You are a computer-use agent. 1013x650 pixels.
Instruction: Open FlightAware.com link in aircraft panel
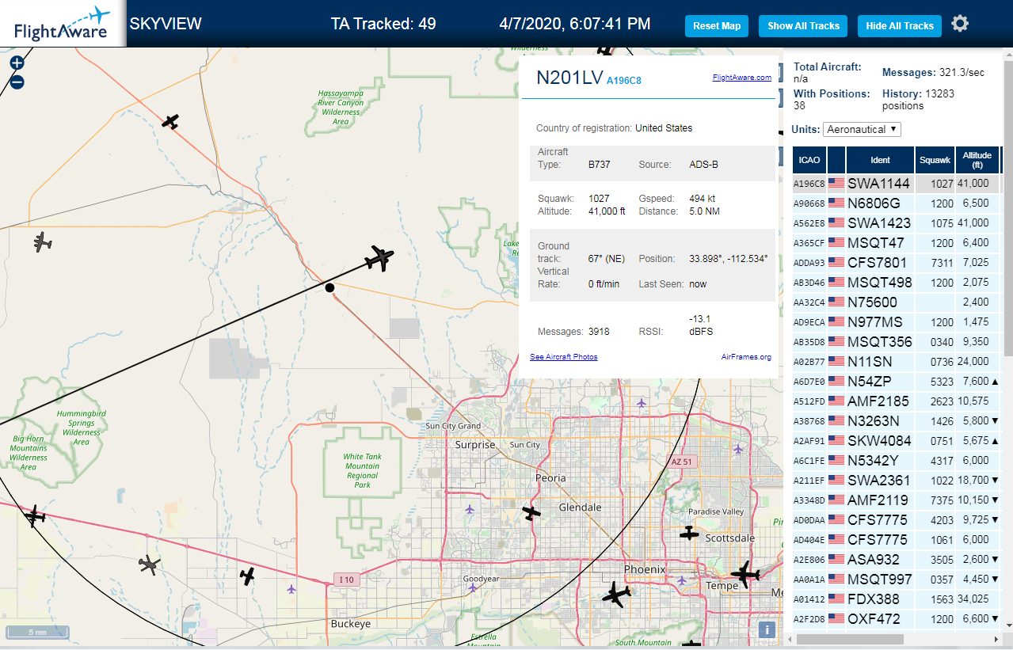pyautogui.click(x=741, y=78)
